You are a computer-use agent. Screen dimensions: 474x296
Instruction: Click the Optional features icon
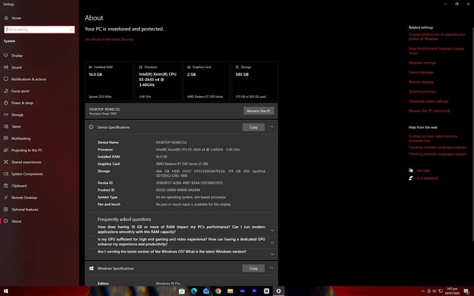(6, 209)
